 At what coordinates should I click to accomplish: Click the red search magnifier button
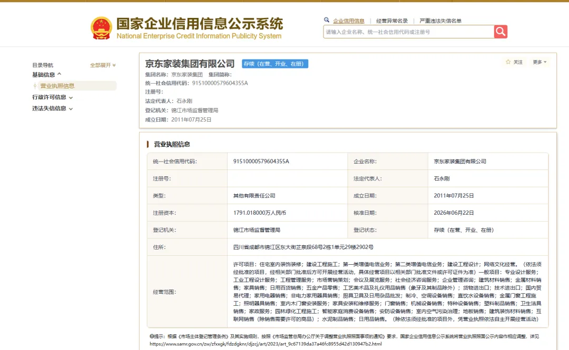[501, 32]
